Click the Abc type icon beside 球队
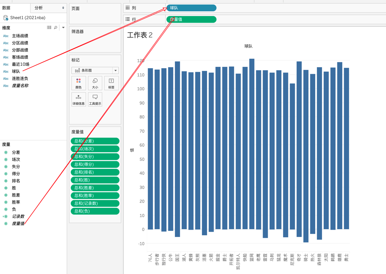The width and height of the screenshot is (386, 274). point(6,71)
